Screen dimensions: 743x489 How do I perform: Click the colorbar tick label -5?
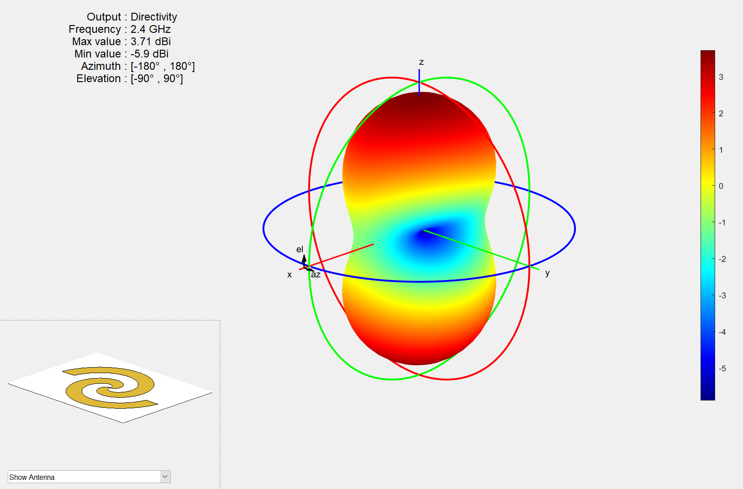[722, 369]
